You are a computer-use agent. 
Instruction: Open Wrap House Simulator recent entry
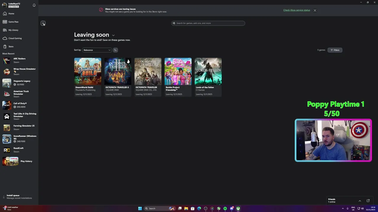point(19,71)
